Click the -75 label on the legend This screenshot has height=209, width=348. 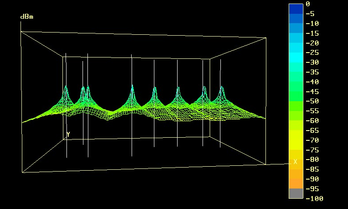pyautogui.click(x=312, y=150)
